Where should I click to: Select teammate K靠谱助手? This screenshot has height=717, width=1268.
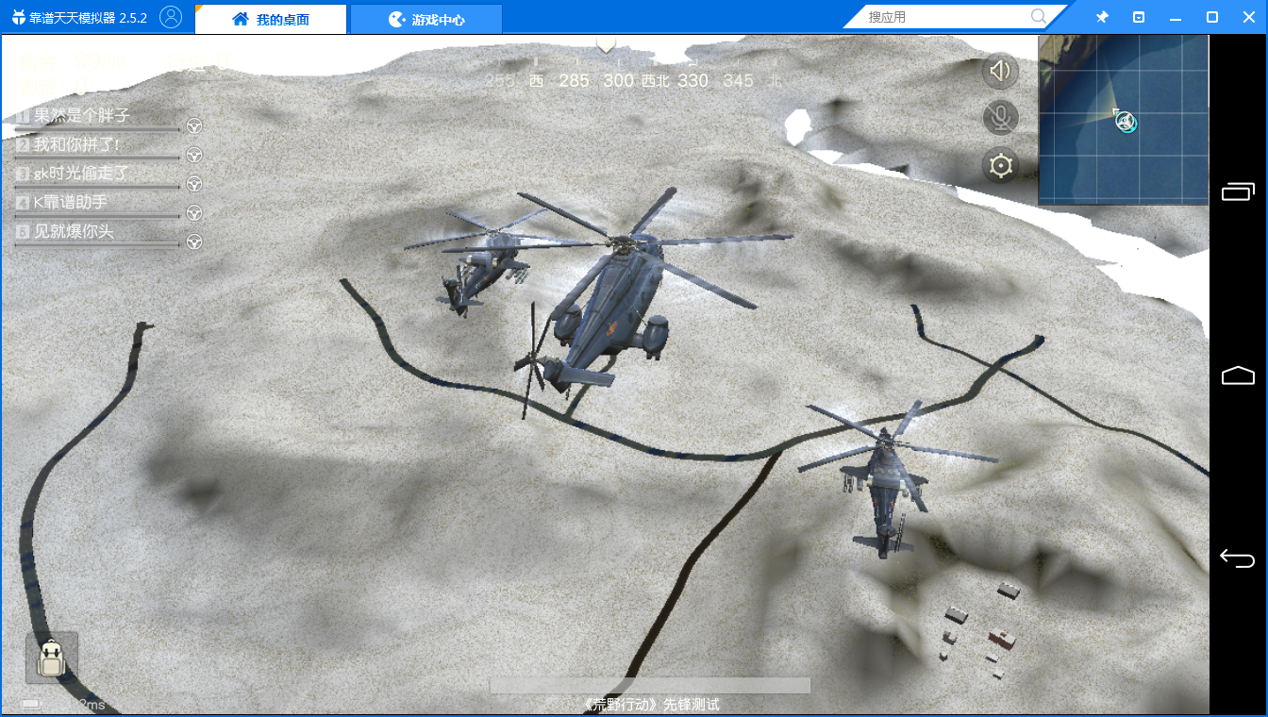(x=71, y=202)
